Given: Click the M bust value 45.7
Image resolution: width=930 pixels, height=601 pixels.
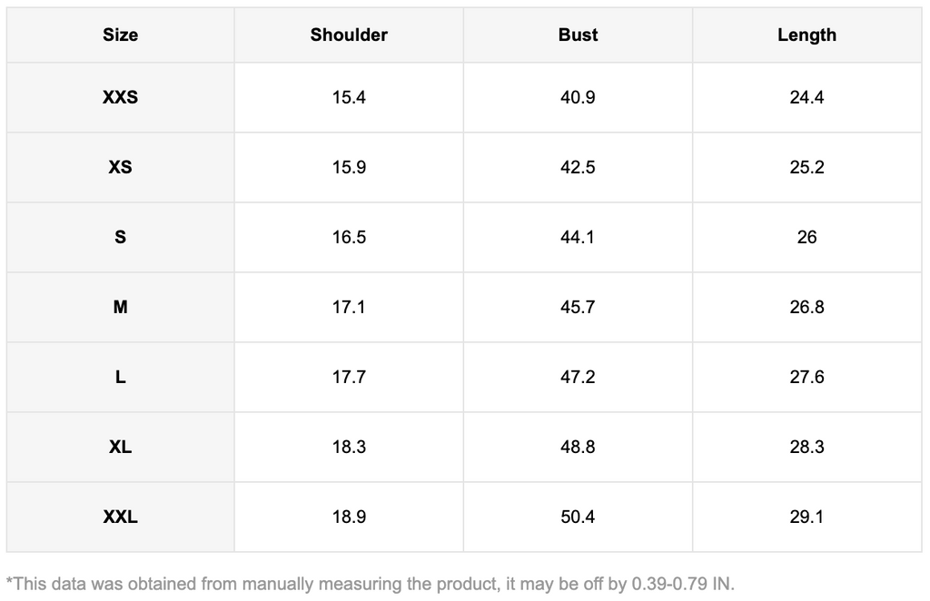Looking at the screenshot, I should click(578, 307).
